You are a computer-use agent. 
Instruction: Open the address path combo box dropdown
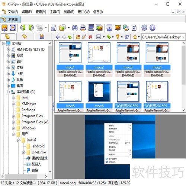[x=183, y=37]
